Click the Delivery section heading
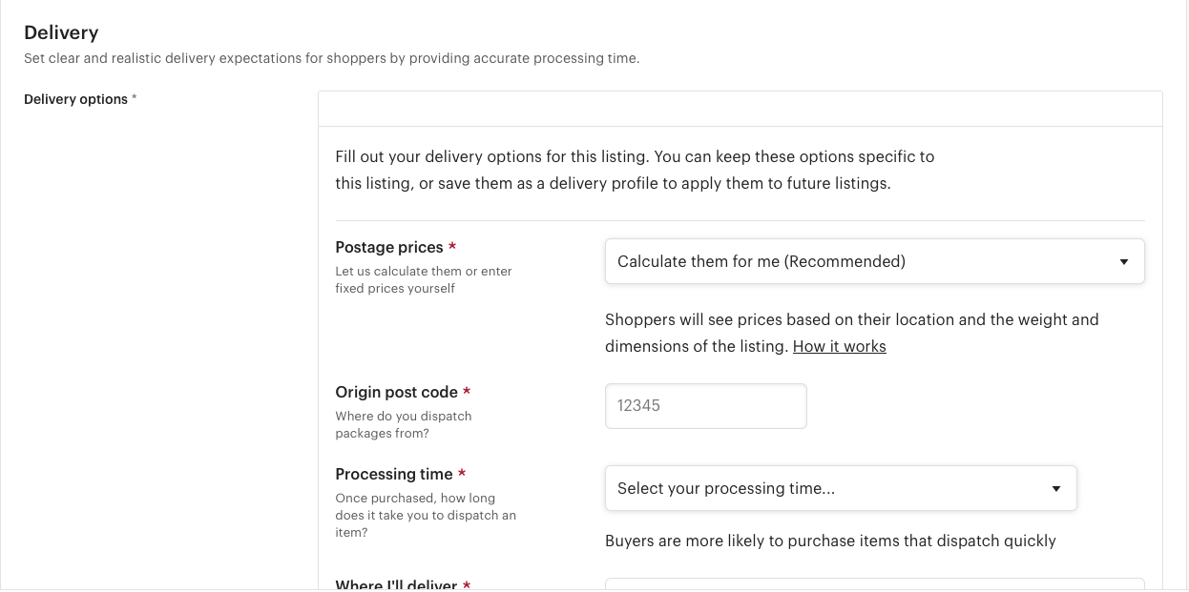The image size is (1189, 592). tap(61, 32)
